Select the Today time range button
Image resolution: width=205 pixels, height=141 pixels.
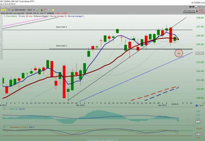click(115, 140)
